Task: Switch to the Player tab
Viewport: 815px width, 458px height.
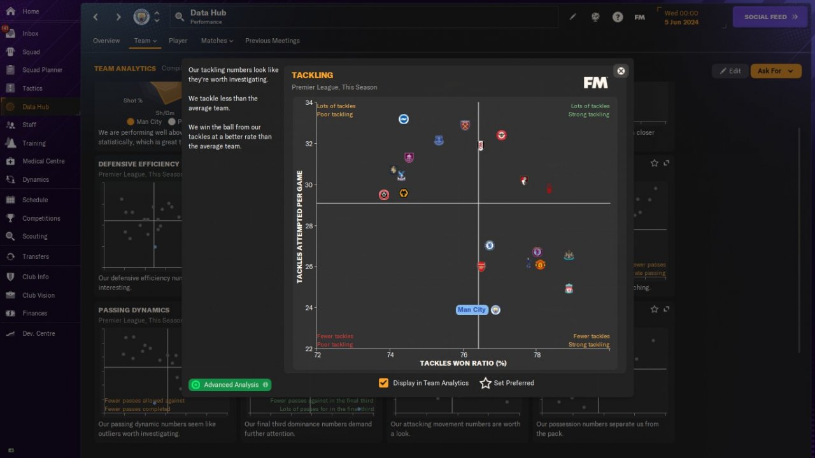Action: [x=178, y=41]
